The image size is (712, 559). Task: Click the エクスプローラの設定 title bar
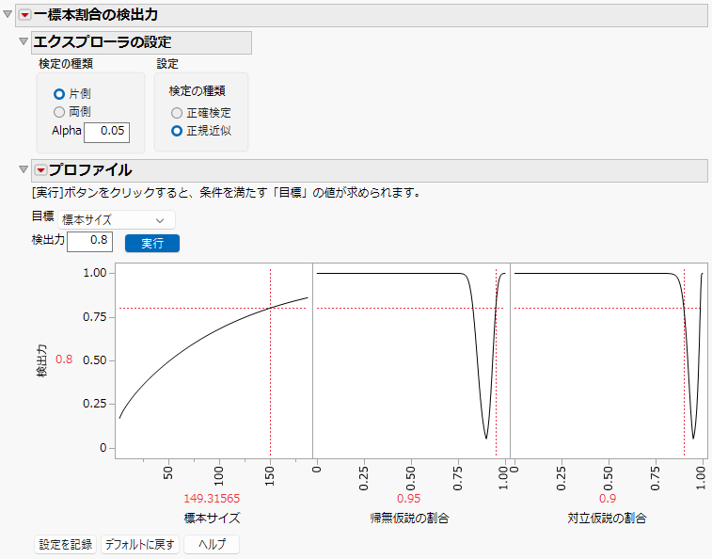pos(141,42)
